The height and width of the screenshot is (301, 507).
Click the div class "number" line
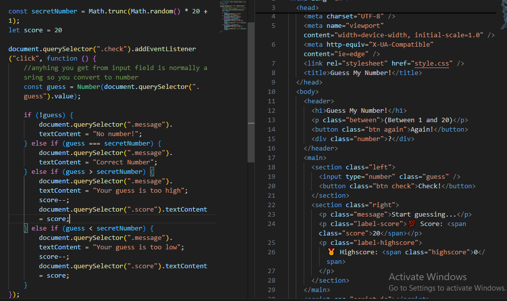tap(363, 139)
